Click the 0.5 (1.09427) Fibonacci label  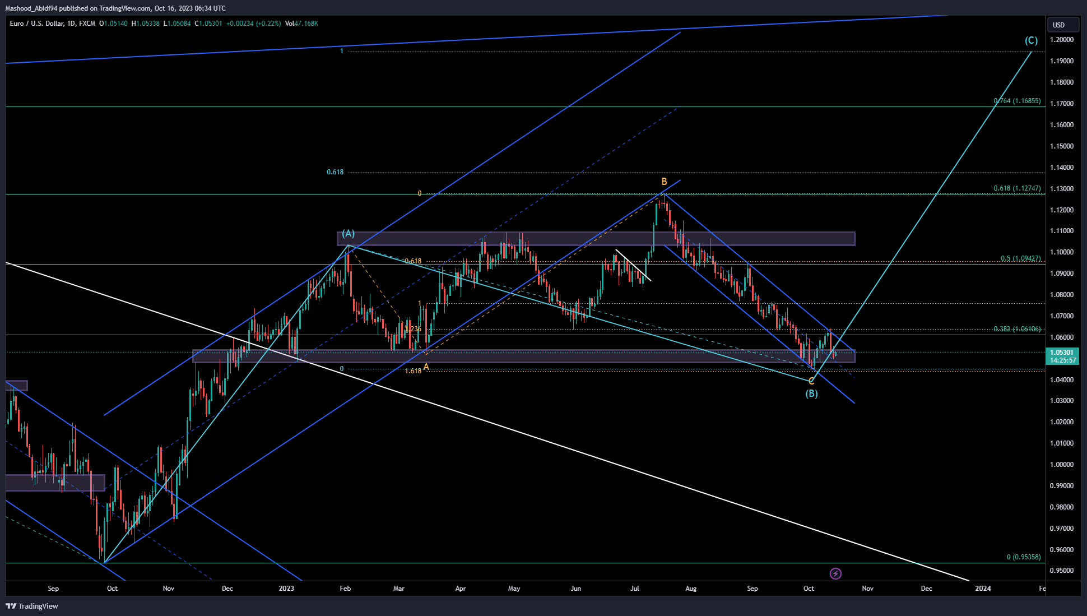coord(1021,258)
